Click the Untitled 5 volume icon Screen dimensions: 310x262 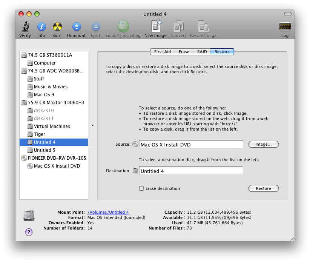pos(30,150)
